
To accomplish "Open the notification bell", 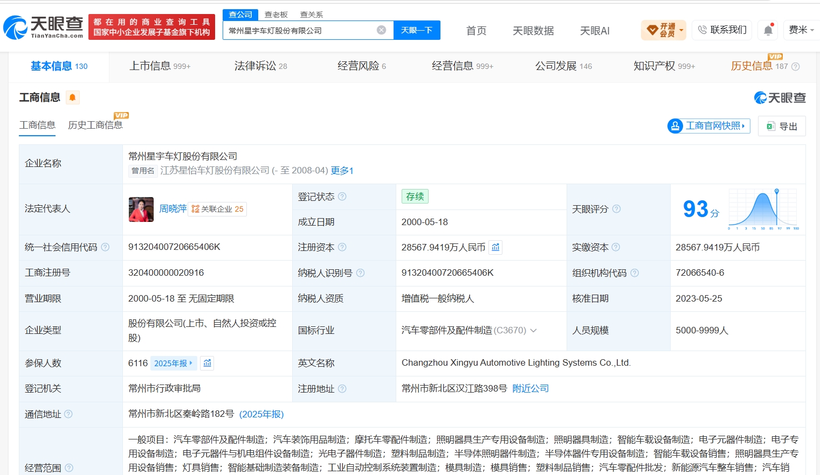I will click(768, 30).
